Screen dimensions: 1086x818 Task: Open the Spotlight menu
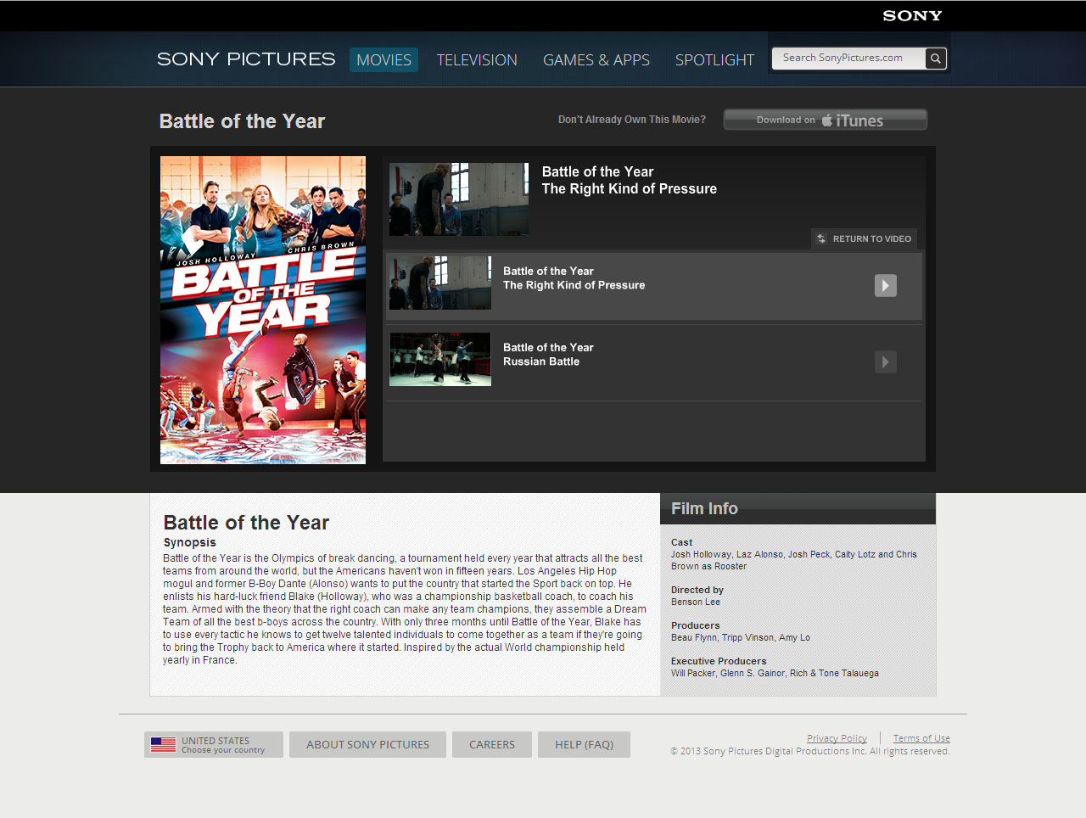pyautogui.click(x=714, y=59)
